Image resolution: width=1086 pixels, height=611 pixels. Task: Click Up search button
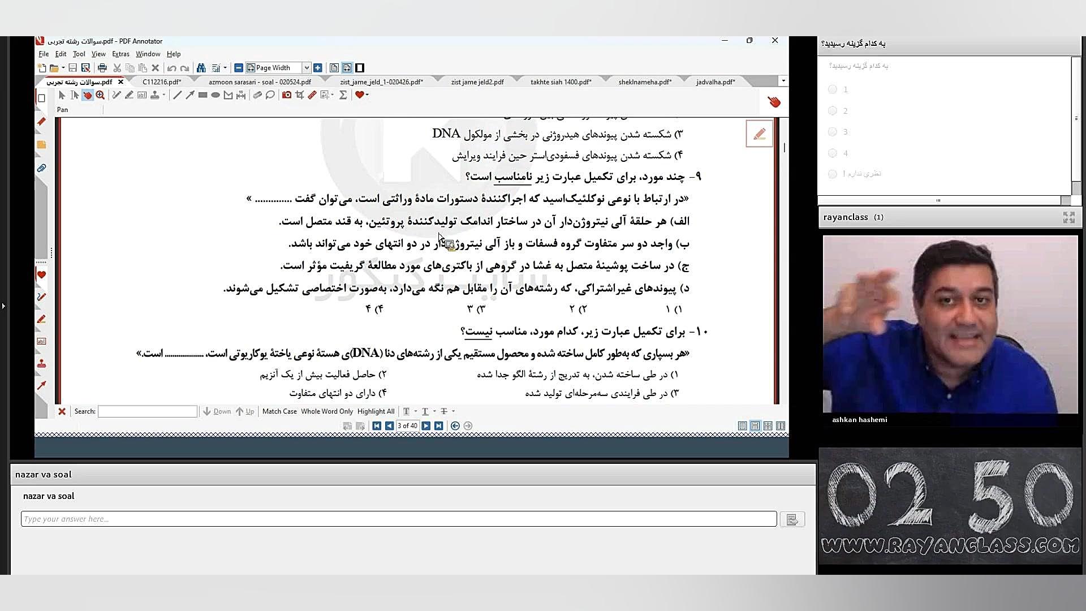point(245,411)
